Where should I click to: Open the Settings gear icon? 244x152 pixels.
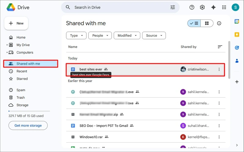point(202,7)
